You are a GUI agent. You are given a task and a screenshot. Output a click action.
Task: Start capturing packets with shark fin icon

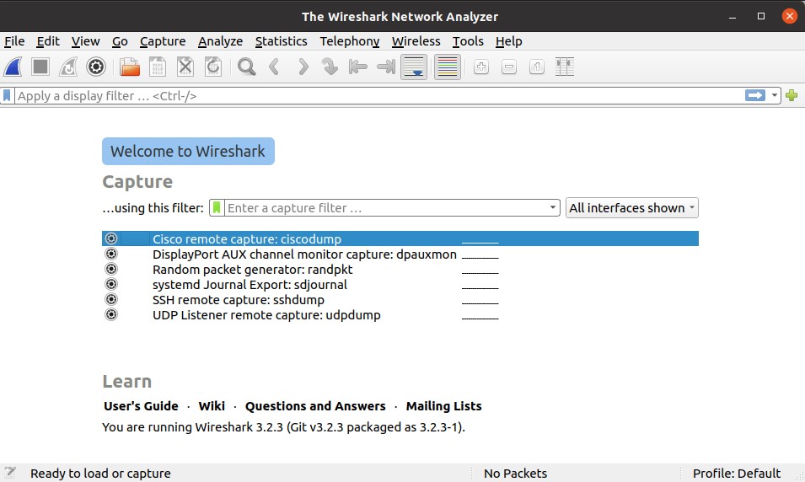coord(13,67)
